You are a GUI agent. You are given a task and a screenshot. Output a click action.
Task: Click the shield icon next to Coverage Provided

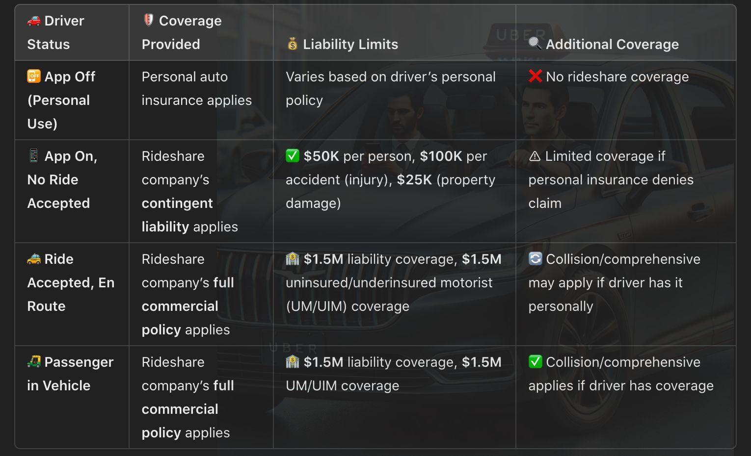coord(148,20)
